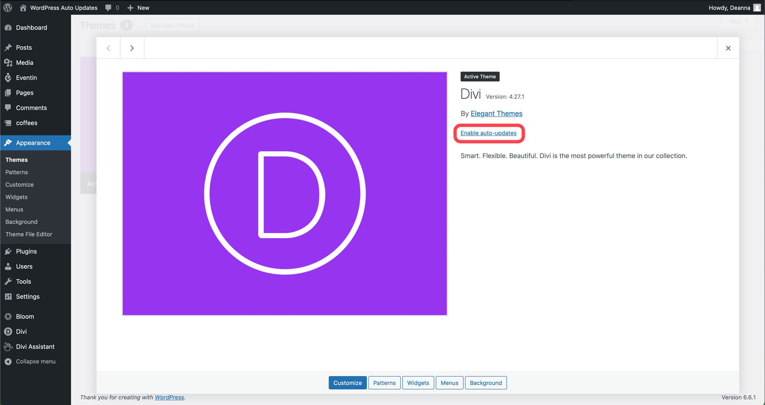Click the blue Customize button
765x405 pixels.
[x=347, y=383]
